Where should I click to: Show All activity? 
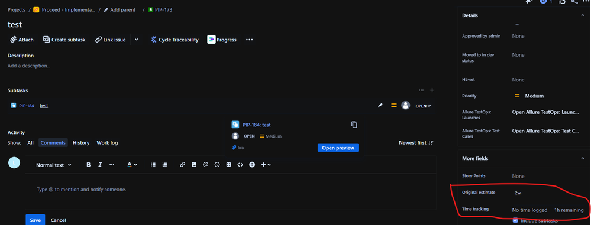pos(30,142)
